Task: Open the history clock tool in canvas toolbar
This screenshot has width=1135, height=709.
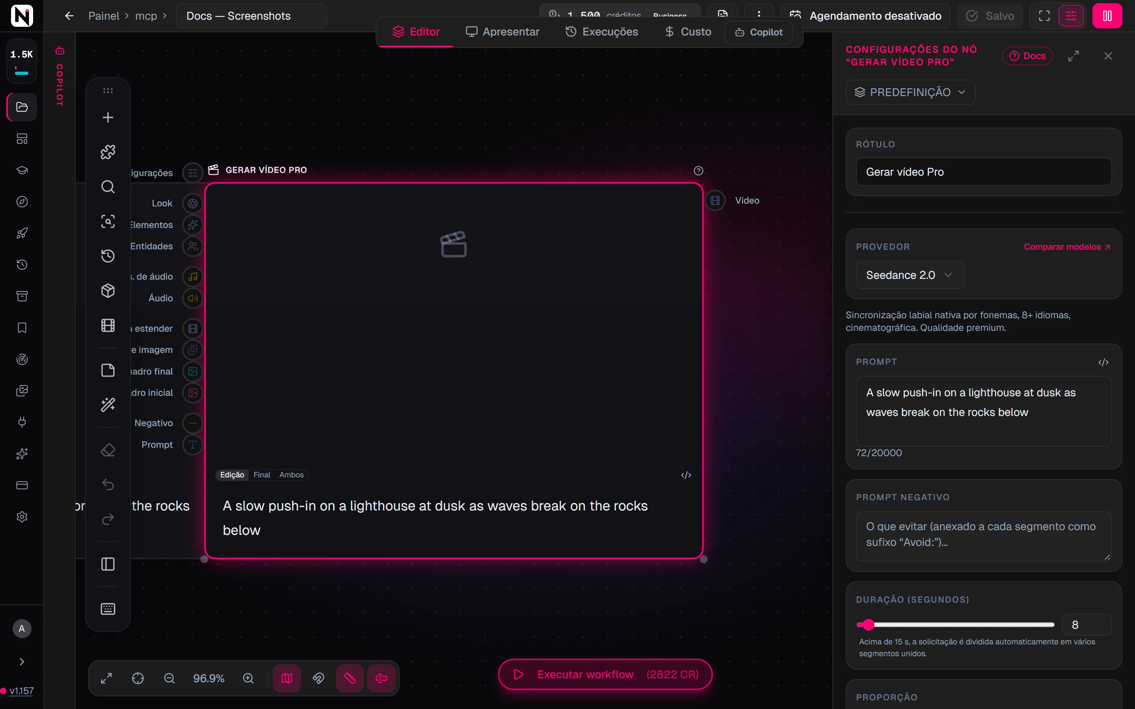Action: pyautogui.click(x=108, y=256)
